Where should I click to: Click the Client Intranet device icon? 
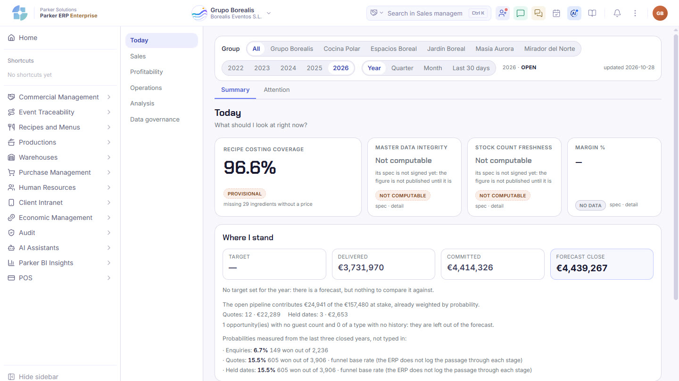point(11,203)
